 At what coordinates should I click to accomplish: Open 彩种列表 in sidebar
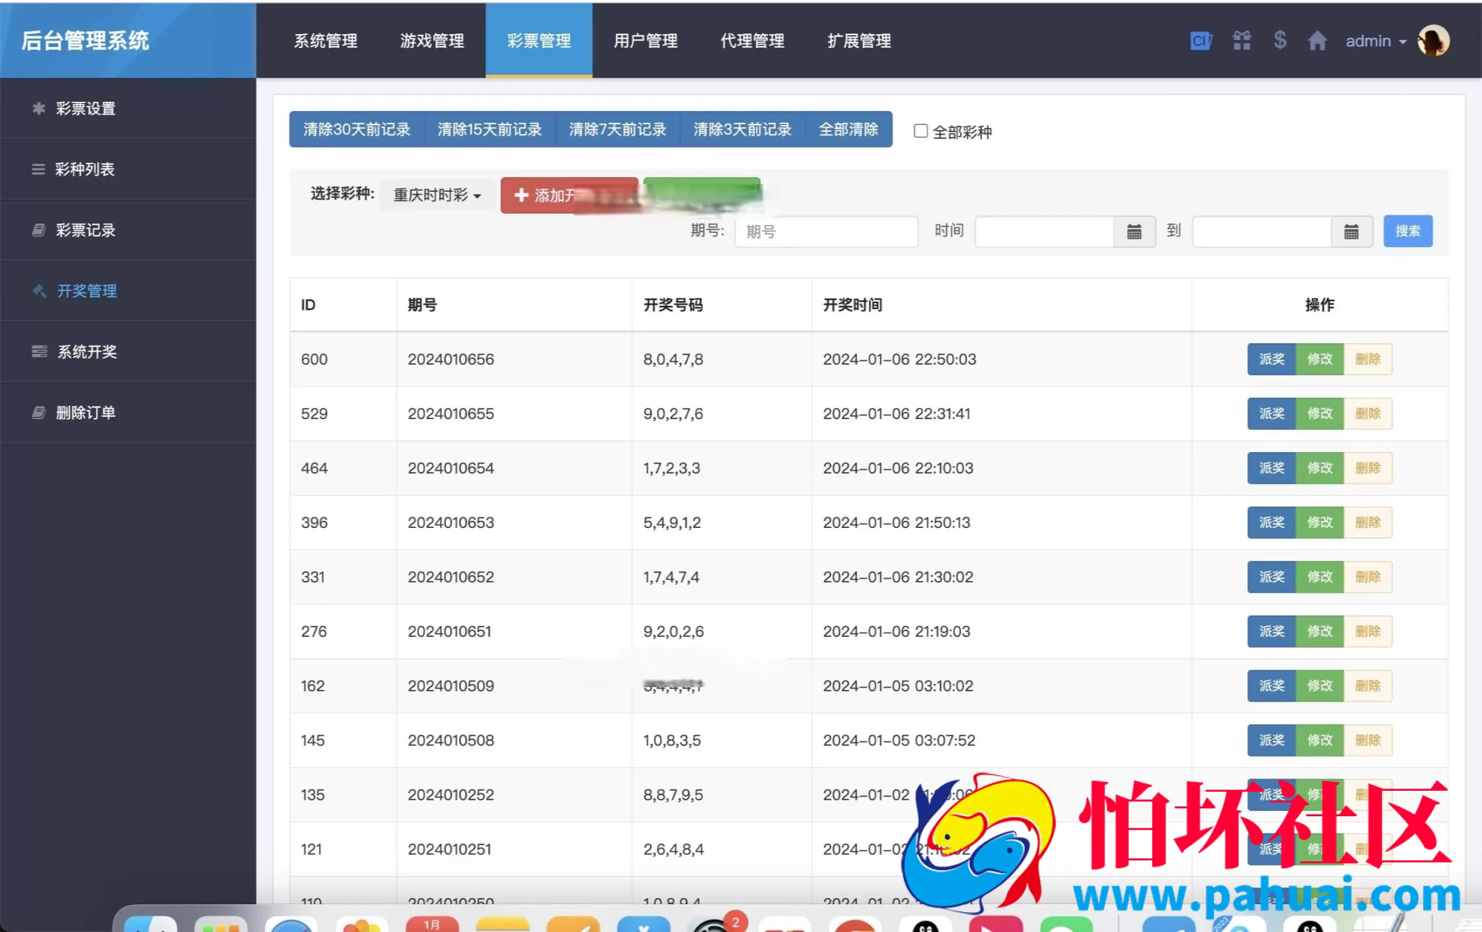(x=128, y=169)
